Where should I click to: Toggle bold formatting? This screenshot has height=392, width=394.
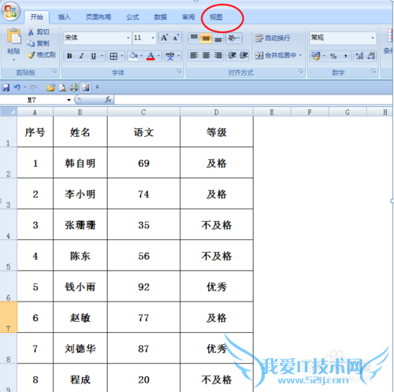pyautogui.click(x=69, y=56)
